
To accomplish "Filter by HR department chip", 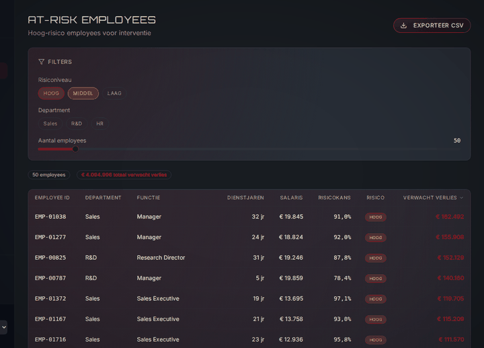I will tap(99, 124).
